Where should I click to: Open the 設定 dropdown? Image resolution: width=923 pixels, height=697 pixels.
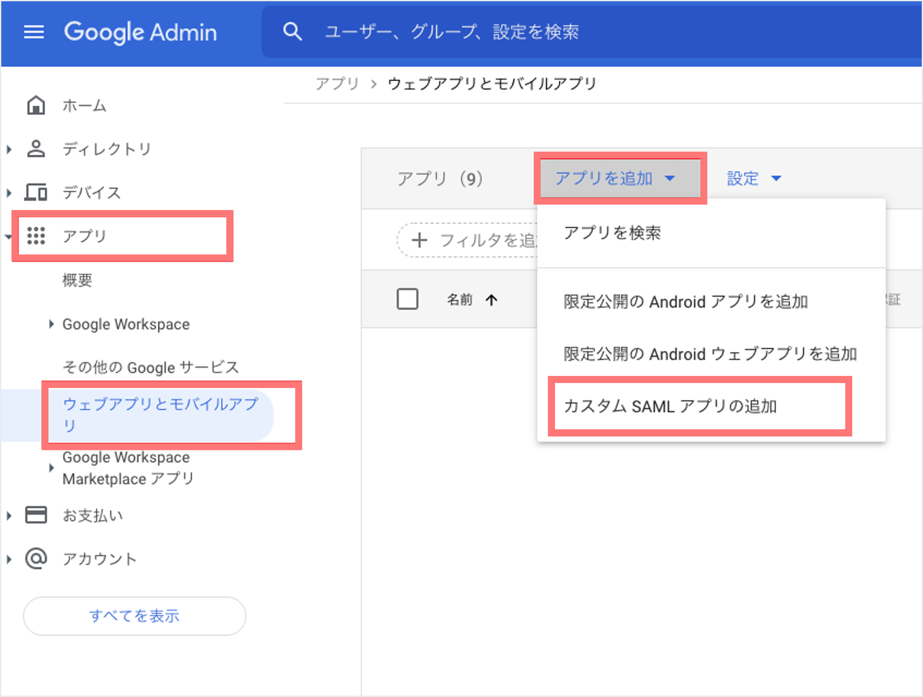point(754,178)
